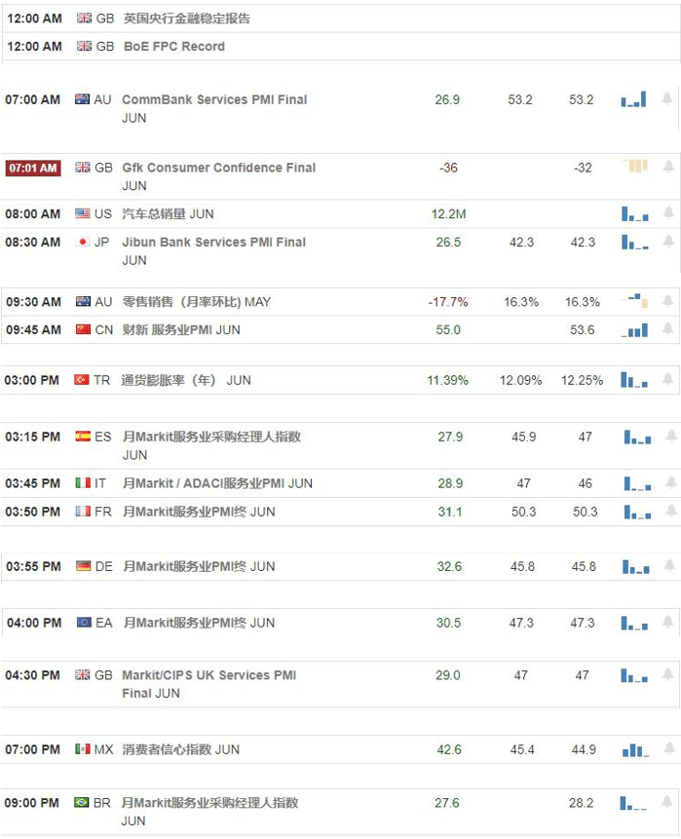Viewport: 681px width, 839px height.
Task: Click the Germany flag in DE row
Action: pos(84,565)
